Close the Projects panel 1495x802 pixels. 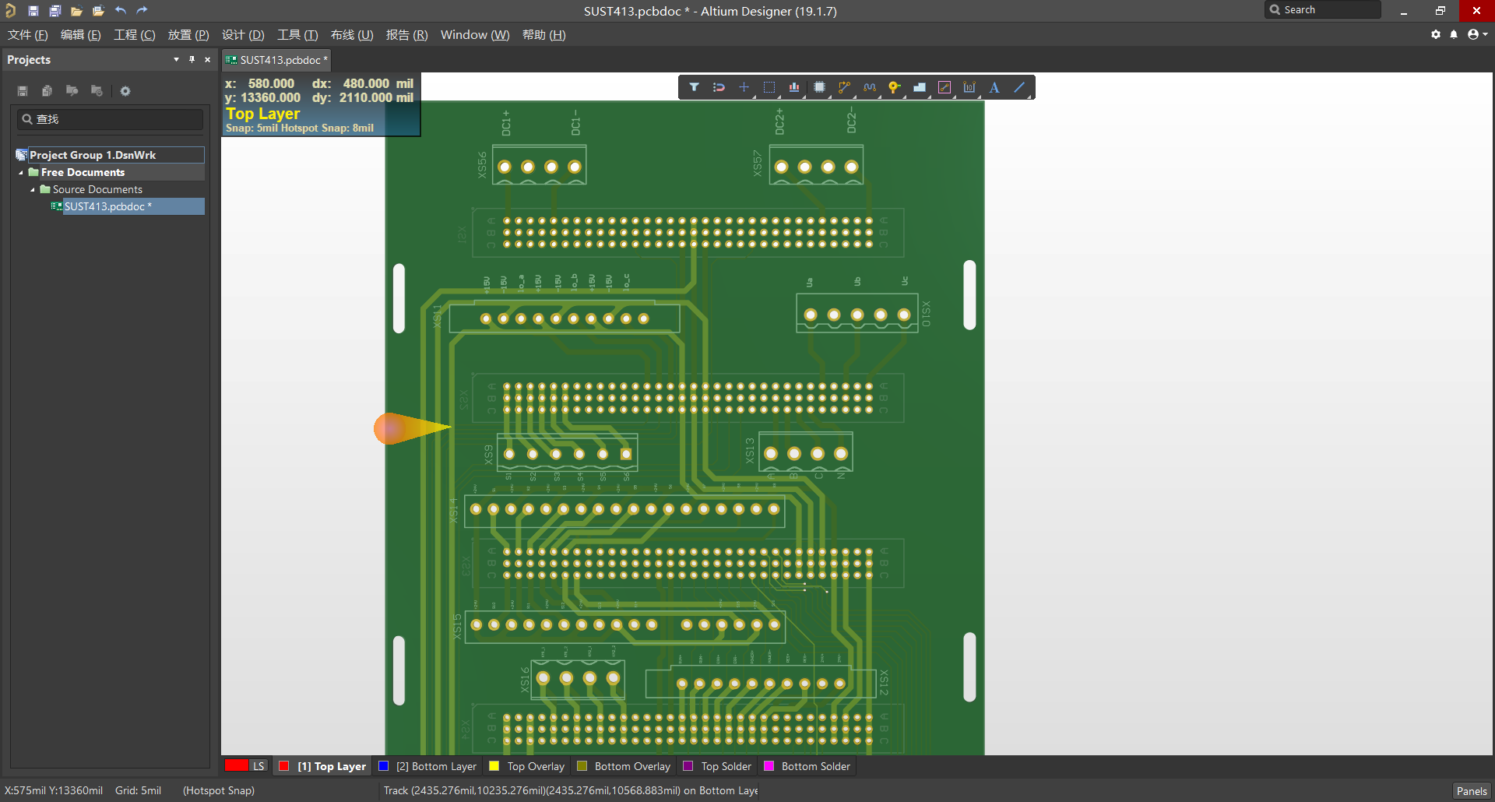[x=207, y=59]
